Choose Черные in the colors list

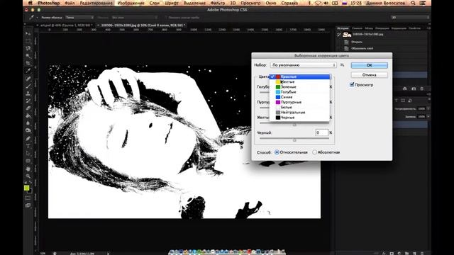pos(299,118)
